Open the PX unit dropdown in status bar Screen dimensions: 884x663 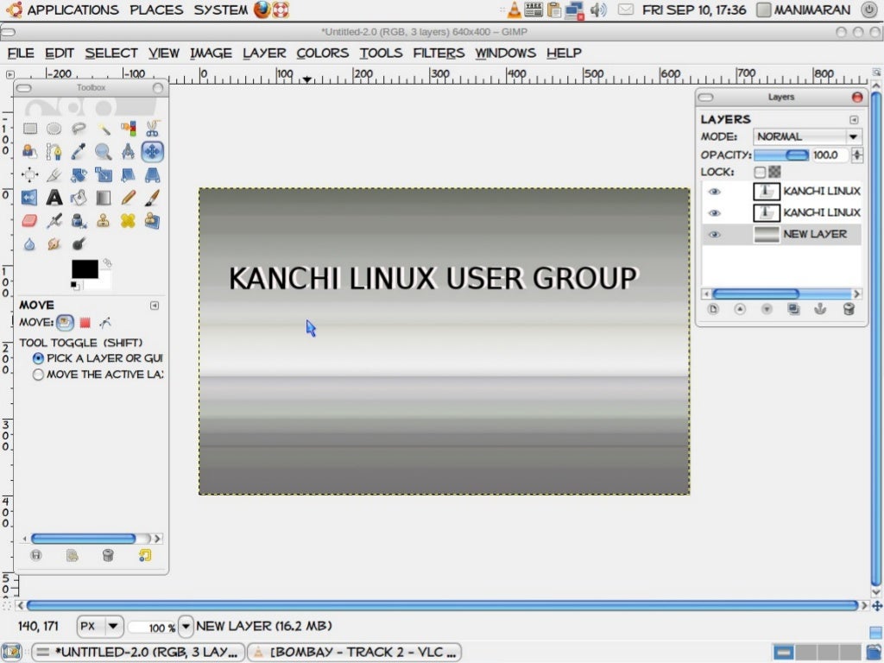100,627
